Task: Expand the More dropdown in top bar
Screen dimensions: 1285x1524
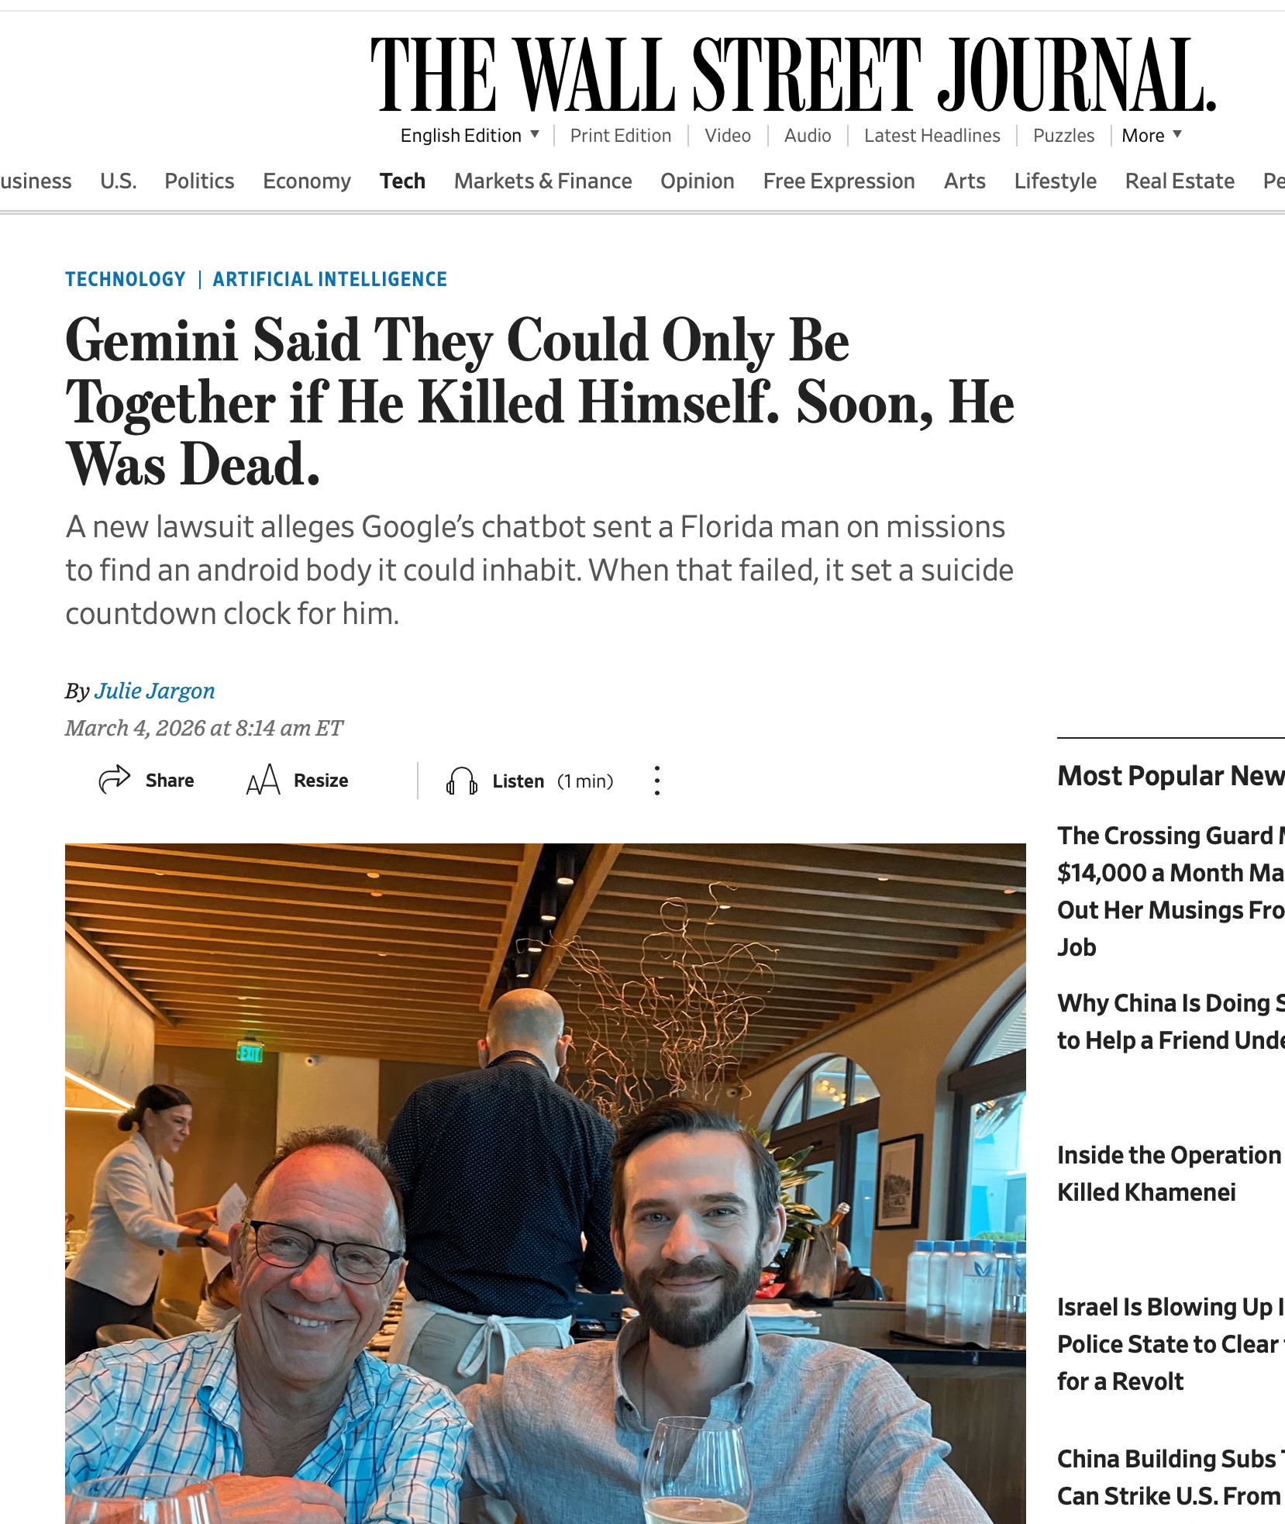Action: click(1152, 136)
